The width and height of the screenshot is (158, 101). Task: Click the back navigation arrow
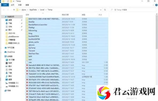pyautogui.click(x=4, y=10)
